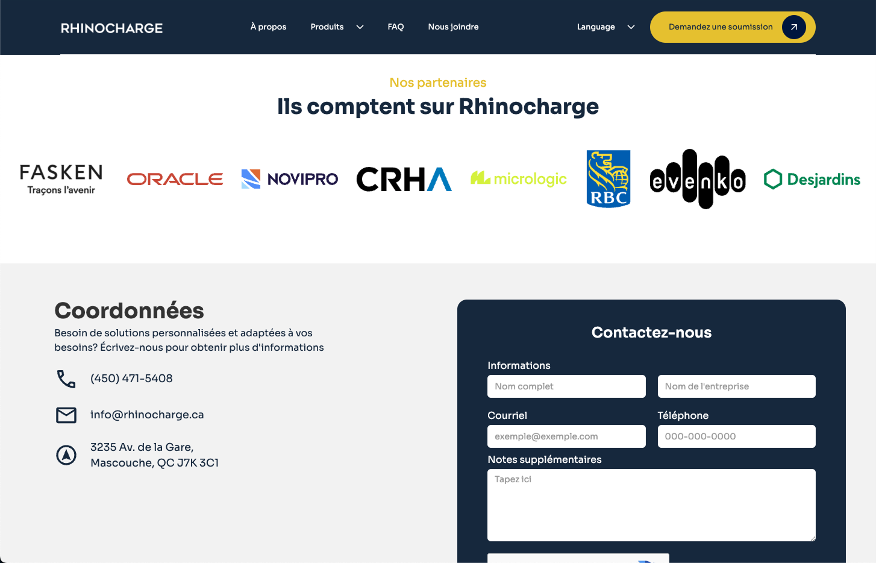876x563 pixels.
Task: Focus the Courriel email field
Action: 566,436
